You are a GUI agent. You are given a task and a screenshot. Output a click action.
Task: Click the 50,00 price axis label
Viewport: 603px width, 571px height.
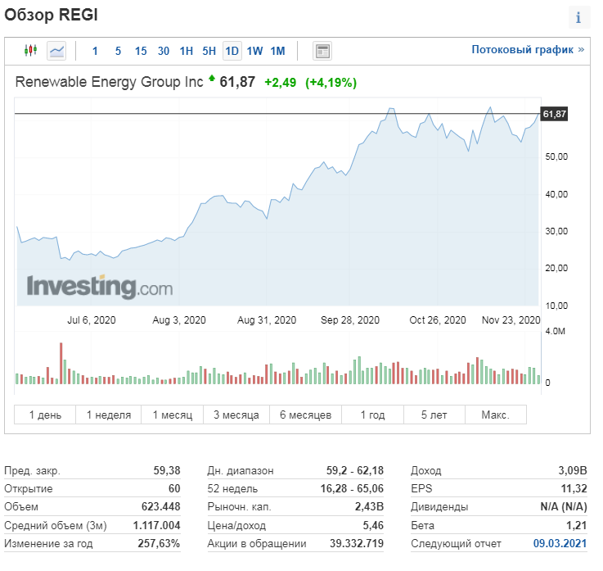(x=556, y=156)
